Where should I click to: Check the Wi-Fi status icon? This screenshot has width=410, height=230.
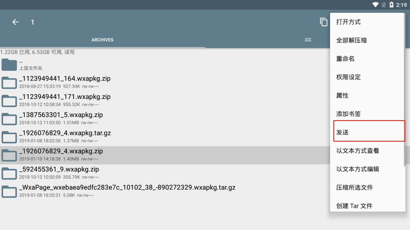[376, 5]
